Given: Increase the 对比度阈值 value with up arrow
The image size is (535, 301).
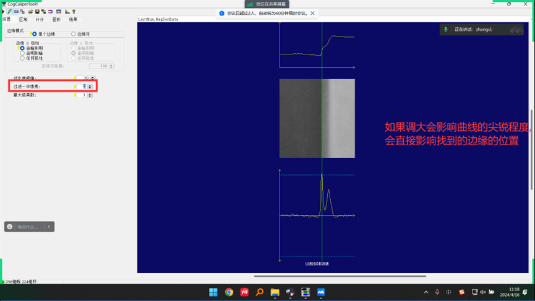Looking at the screenshot, I should point(93,77).
